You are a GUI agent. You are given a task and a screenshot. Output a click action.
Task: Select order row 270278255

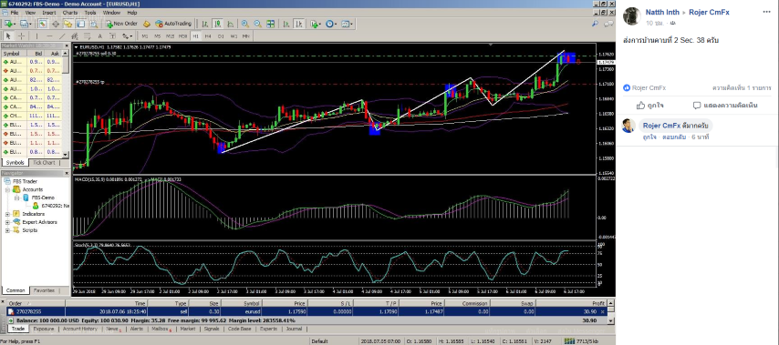tap(306, 311)
